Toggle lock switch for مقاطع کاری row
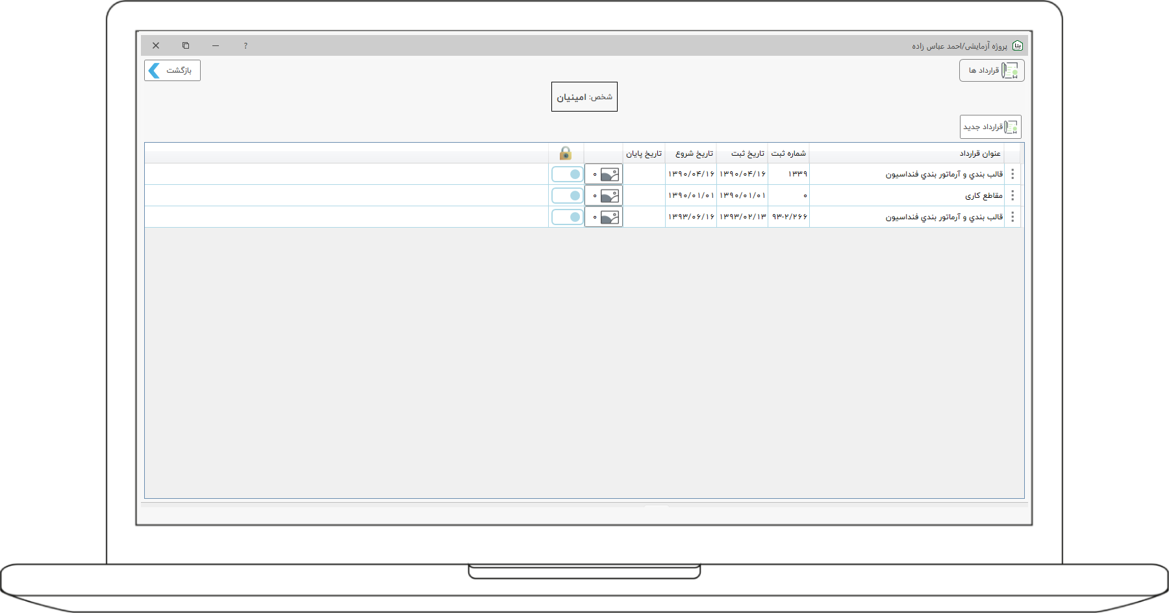This screenshot has height=613, width=1169. pyautogui.click(x=567, y=195)
